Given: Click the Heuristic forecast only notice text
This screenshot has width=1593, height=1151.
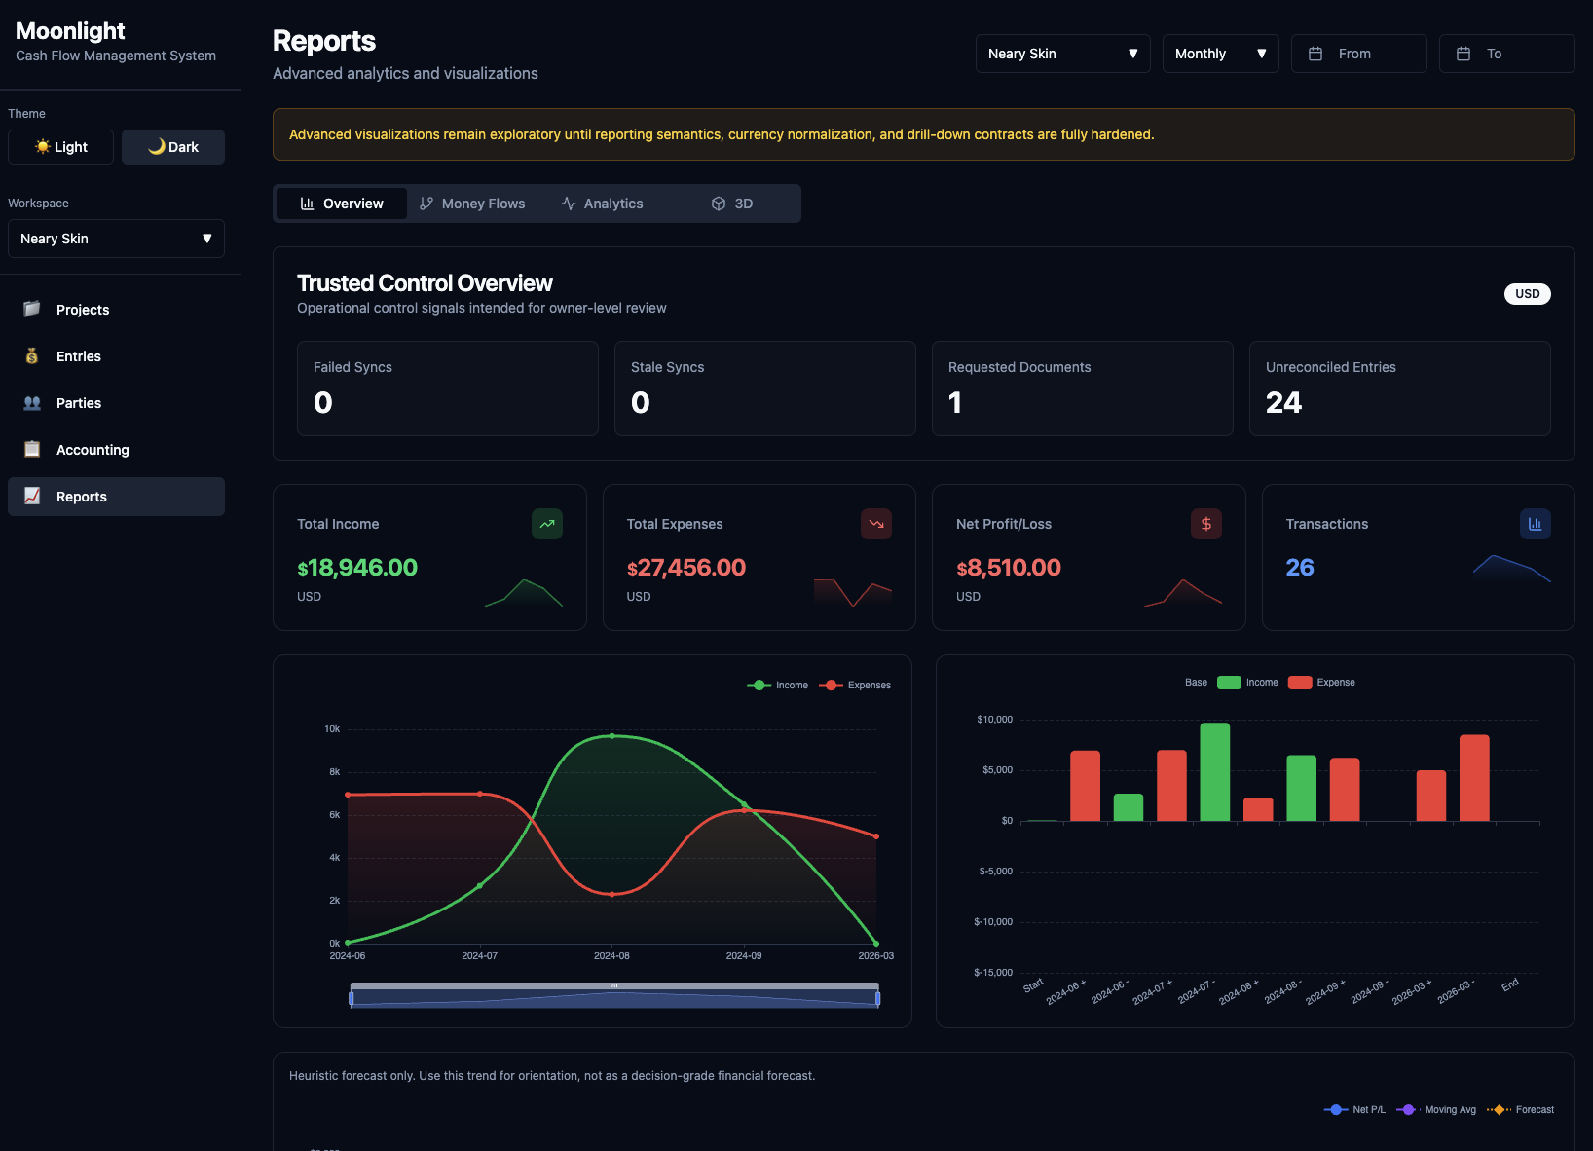Looking at the screenshot, I should [x=552, y=1076].
